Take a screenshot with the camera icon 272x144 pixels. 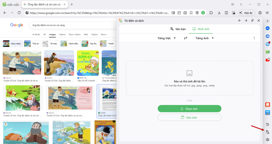pos(185,13)
